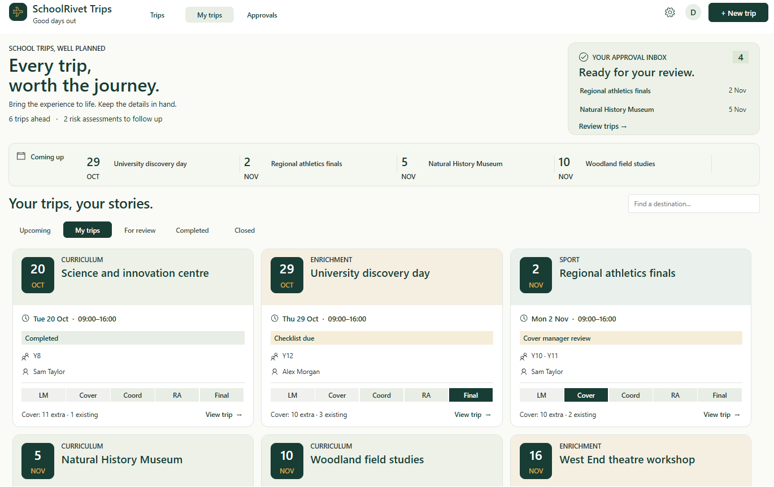The height and width of the screenshot is (487, 774).
Task: Switch to the For review tab
Action: pos(140,230)
